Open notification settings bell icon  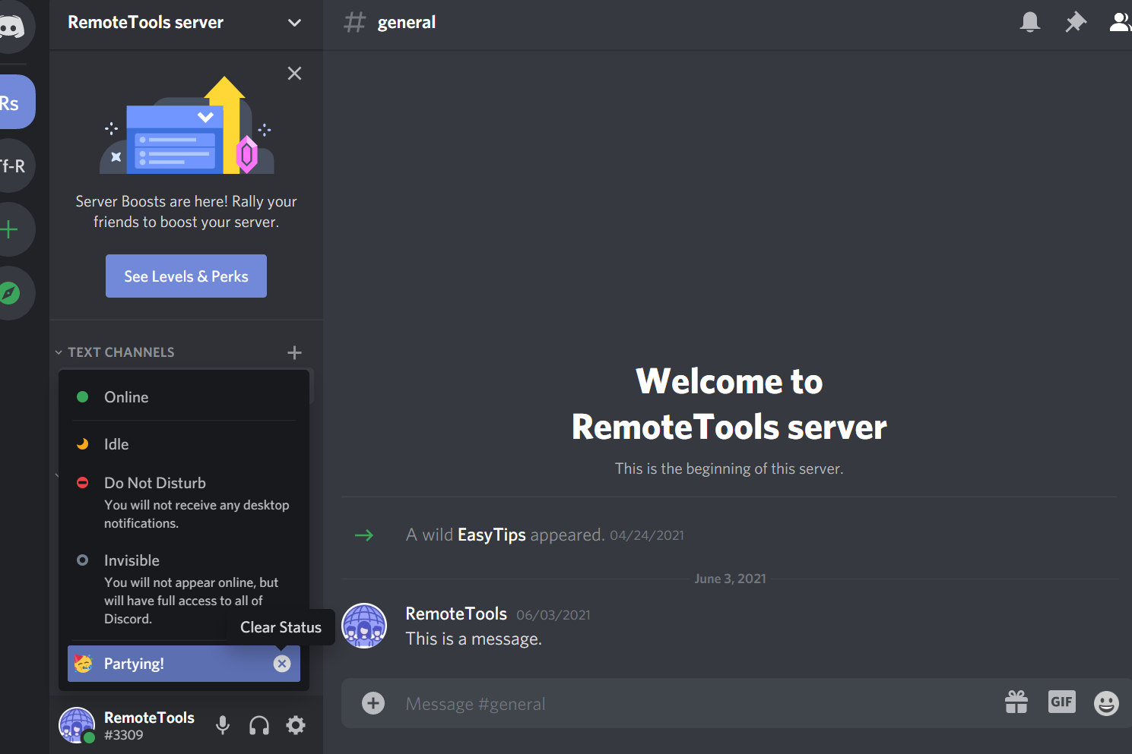[x=1030, y=22]
